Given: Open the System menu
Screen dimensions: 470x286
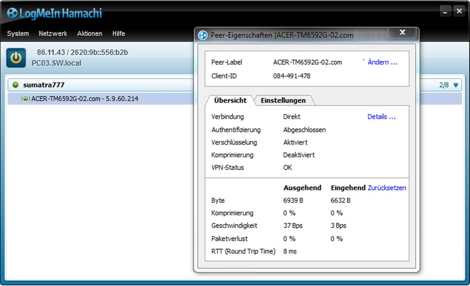Looking at the screenshot, I should coord(18,34).
